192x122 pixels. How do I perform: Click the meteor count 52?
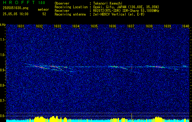44,14
